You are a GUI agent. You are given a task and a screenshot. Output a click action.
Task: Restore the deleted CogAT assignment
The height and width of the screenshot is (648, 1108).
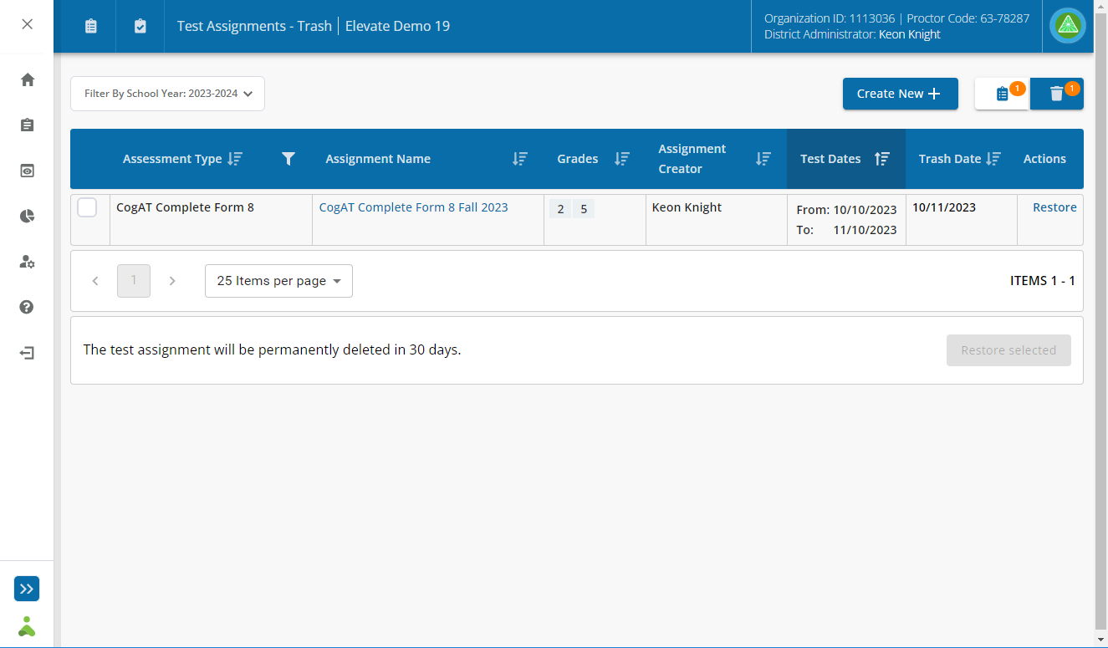pyautogui.click(x=1054, y=207)
